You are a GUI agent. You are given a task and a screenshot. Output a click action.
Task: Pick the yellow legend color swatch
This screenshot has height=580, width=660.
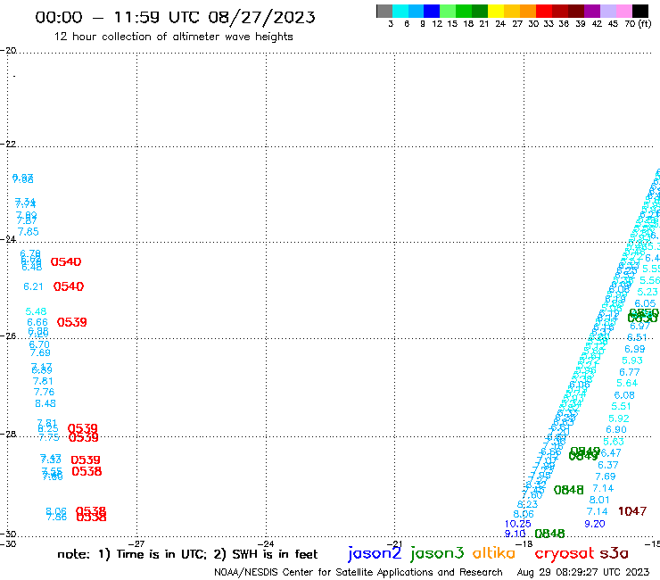[x=496, y=11]
